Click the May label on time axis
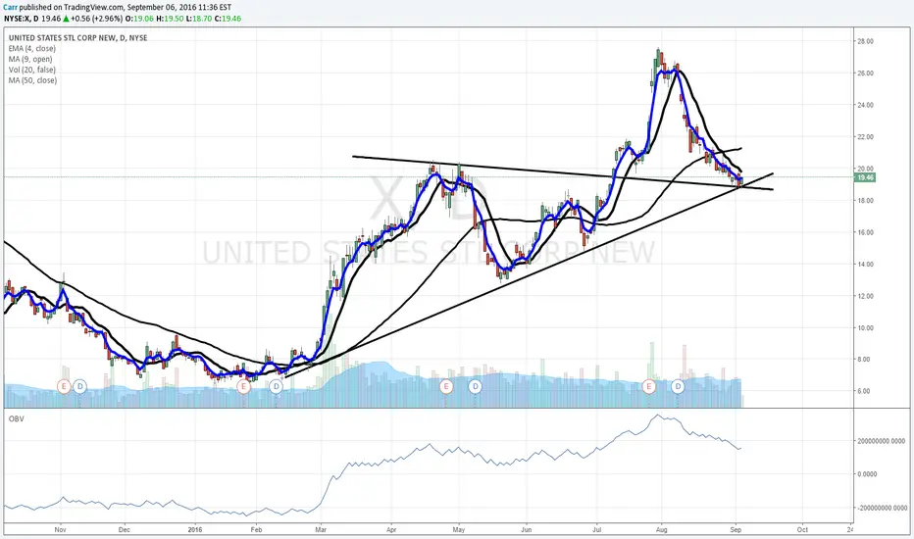The image size is (914, 539). (x=459, y=529)
